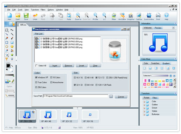Collapse the Color Mixer panel
This screenshot has height=134, width=181.
176,59
